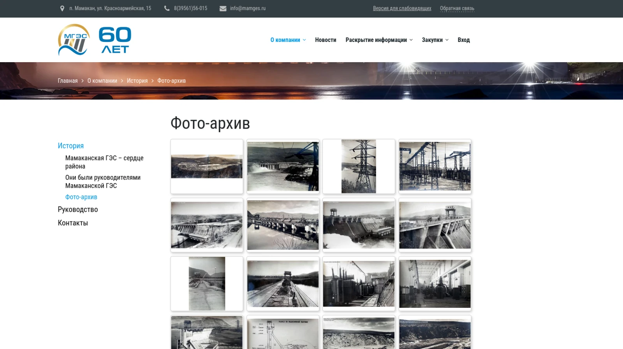The height and width of the screenshot is (349, 623).
Task: Open the aerial panorama thumbnail in first row
Action: coord(207,166)
